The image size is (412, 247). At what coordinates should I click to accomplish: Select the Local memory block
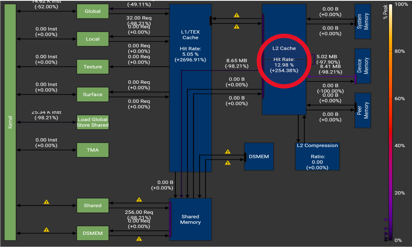(92, 39)
